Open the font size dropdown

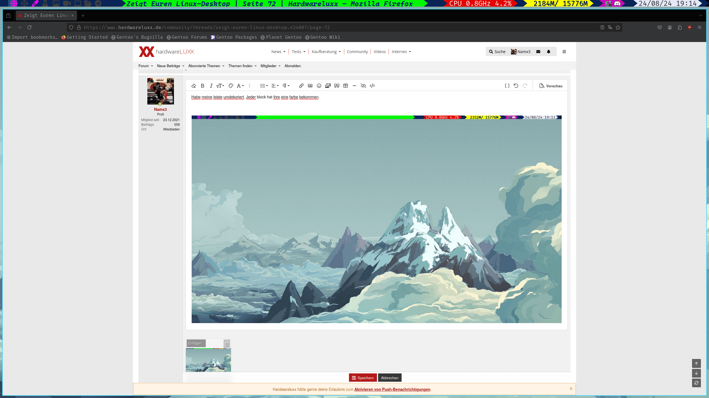[x=220, y=86]
